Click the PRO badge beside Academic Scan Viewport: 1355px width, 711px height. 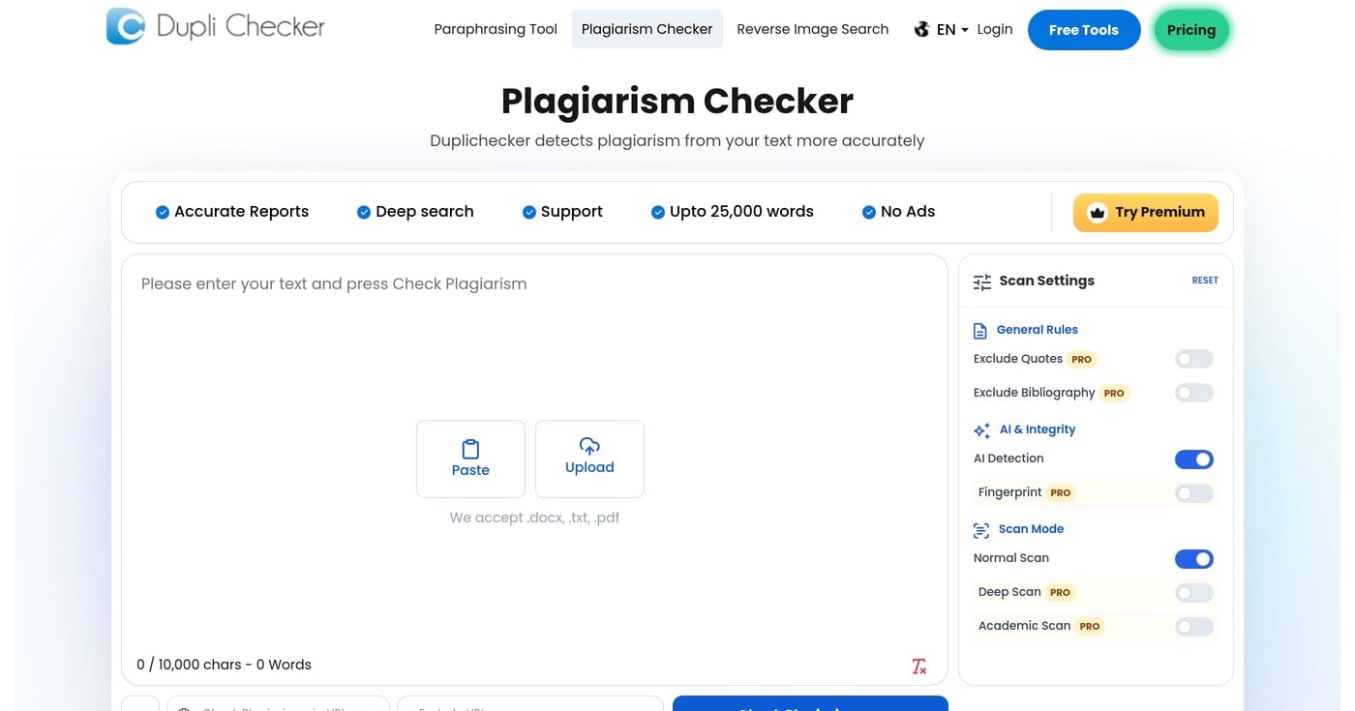tap(1090, 626)
